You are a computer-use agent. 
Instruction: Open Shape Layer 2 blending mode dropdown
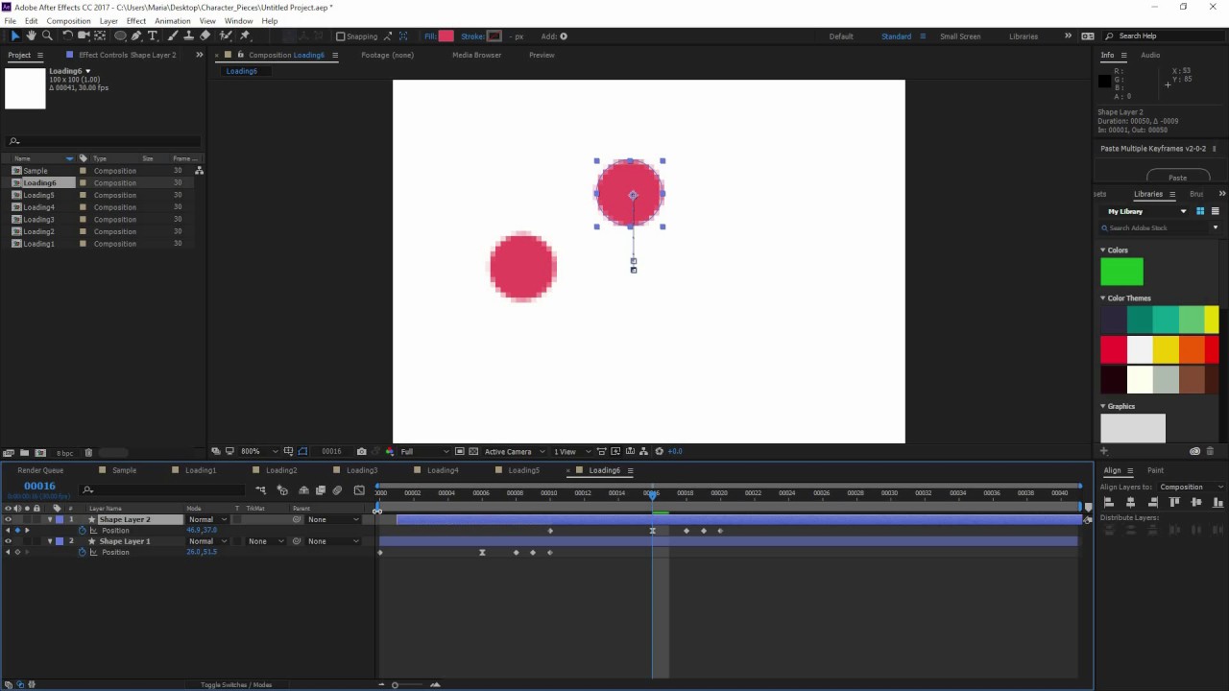[x=207, y=519]
